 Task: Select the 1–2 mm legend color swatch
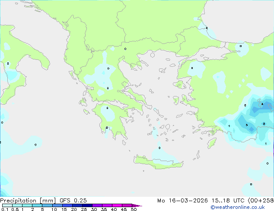(27, 205)
